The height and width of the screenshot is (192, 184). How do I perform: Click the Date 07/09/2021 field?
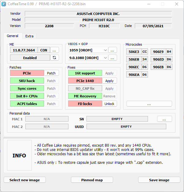tap(153, 26)
